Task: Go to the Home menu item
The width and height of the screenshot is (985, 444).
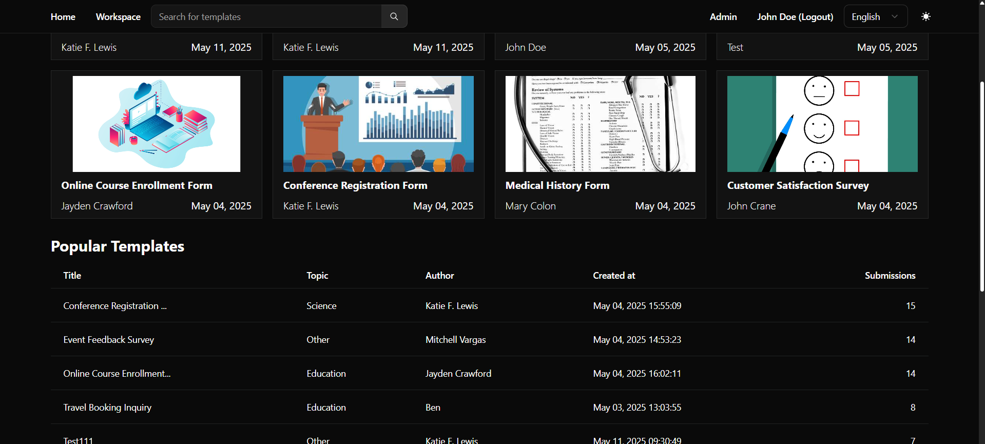Action: (63, 17)
